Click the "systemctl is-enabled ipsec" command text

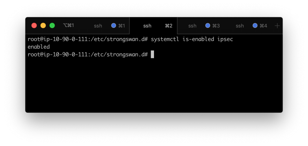192,39
